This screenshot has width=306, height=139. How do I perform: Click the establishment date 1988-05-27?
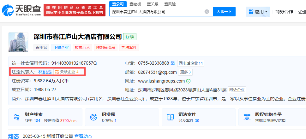pos(45,90)
